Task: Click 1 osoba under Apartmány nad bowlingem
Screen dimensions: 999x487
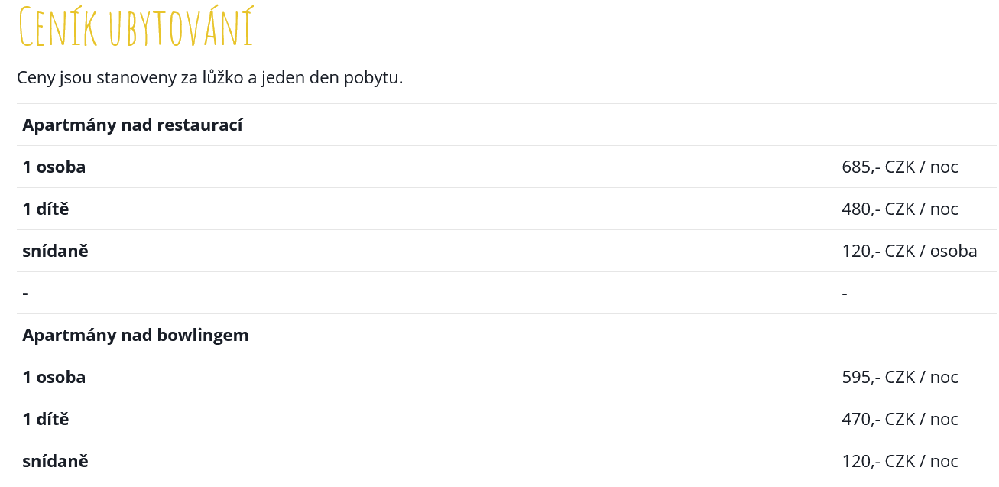Action: pyautogui.click(x=54, y=377)
